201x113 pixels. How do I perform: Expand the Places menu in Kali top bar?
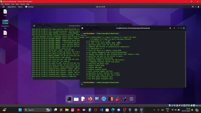[x=20, y=7]
